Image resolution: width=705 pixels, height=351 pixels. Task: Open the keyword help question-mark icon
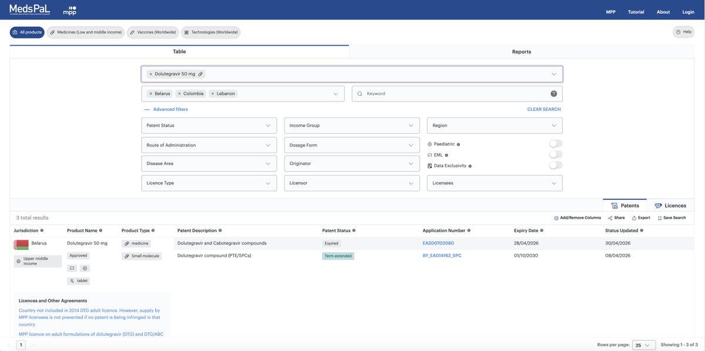tap(553, 93)
